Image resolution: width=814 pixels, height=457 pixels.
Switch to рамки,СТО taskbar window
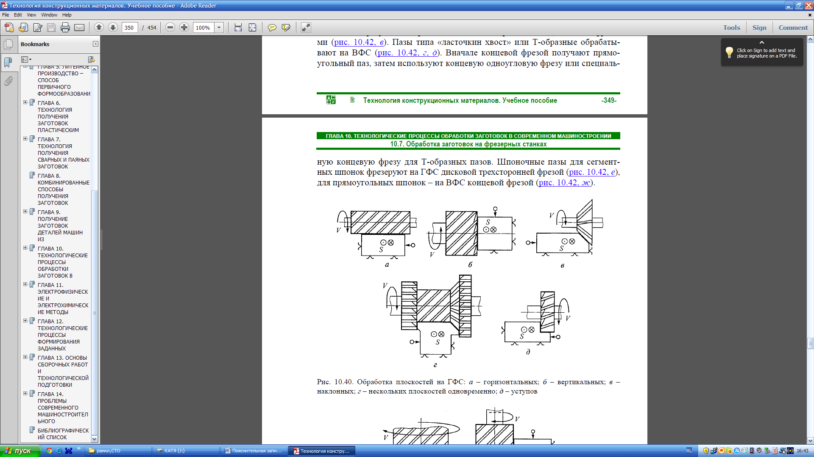(x=118, y=451)
